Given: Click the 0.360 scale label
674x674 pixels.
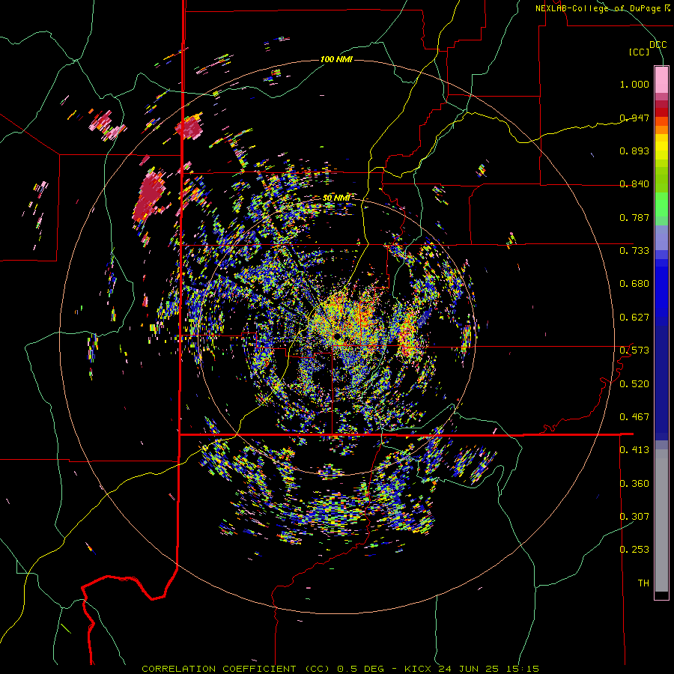Looking at the screenshot, I should (634, 484).
